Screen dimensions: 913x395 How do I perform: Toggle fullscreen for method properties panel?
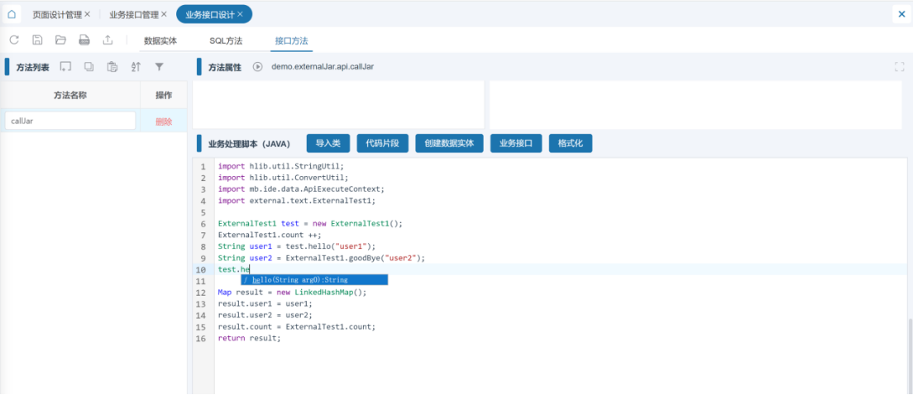[x=899, y=67]
